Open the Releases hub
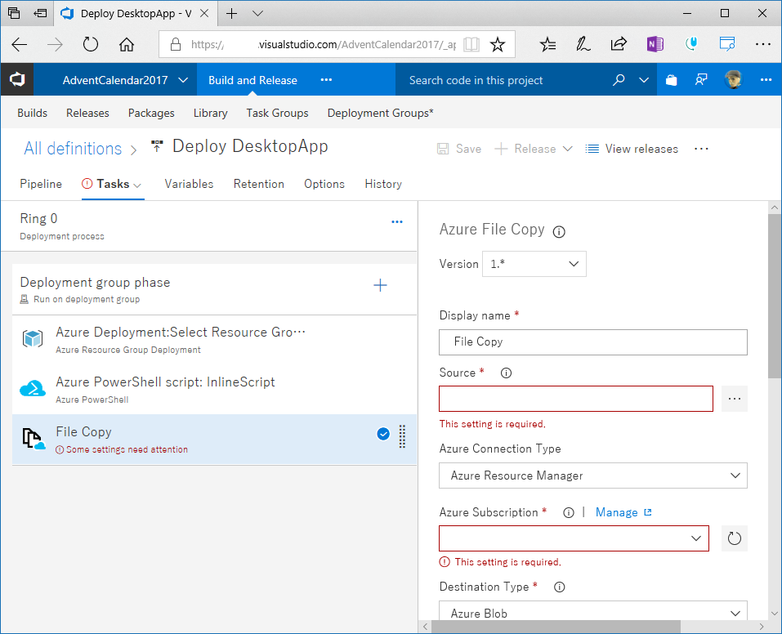Image resolution: width=782 pixels, height=634 pixels. point(87,114)
